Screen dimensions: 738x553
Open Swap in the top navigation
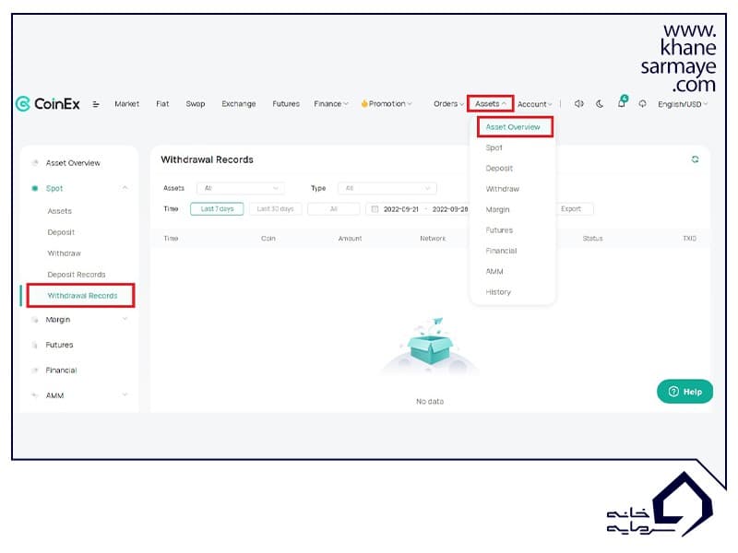pos(196,104)
